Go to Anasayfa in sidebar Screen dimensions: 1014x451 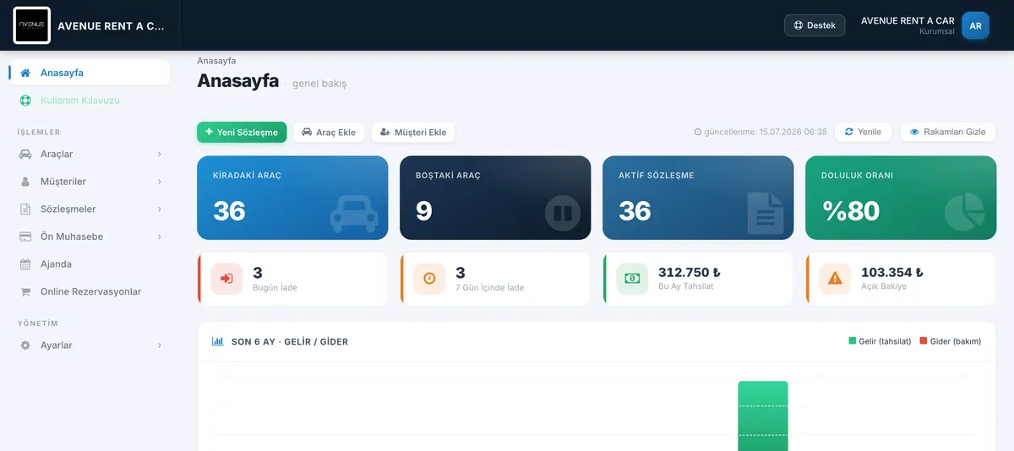point(90,73)
